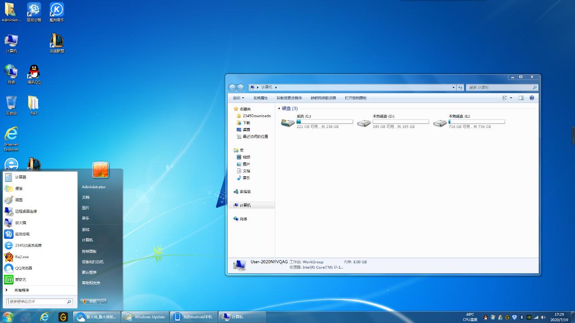Click 映射网络驱动器 in the toolbar

tap(324, 98)
